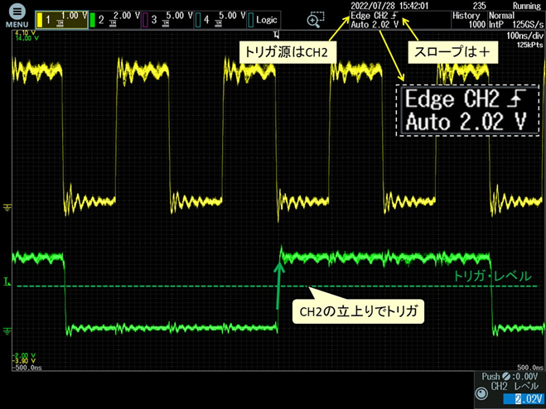
Task: Click Push :0.00V reset label
Action: point(510,376)
